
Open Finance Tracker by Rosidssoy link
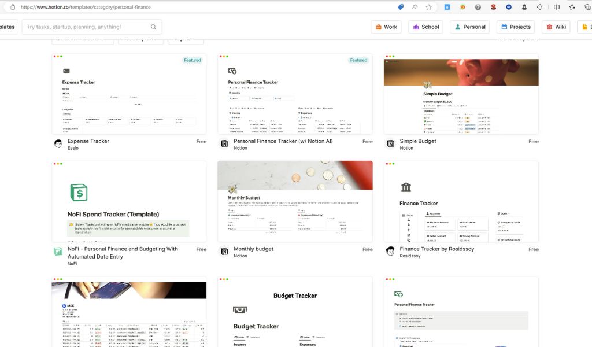click(x=437, y=249)
